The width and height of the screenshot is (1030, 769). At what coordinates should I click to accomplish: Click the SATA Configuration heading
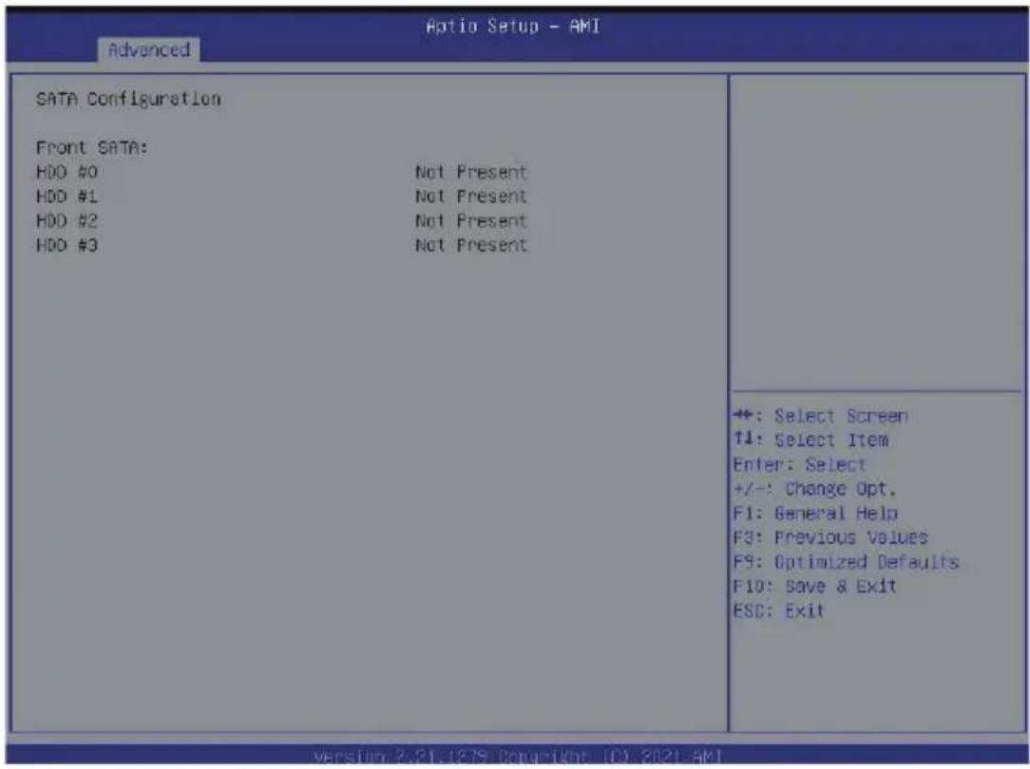click(x=129, y=99)
